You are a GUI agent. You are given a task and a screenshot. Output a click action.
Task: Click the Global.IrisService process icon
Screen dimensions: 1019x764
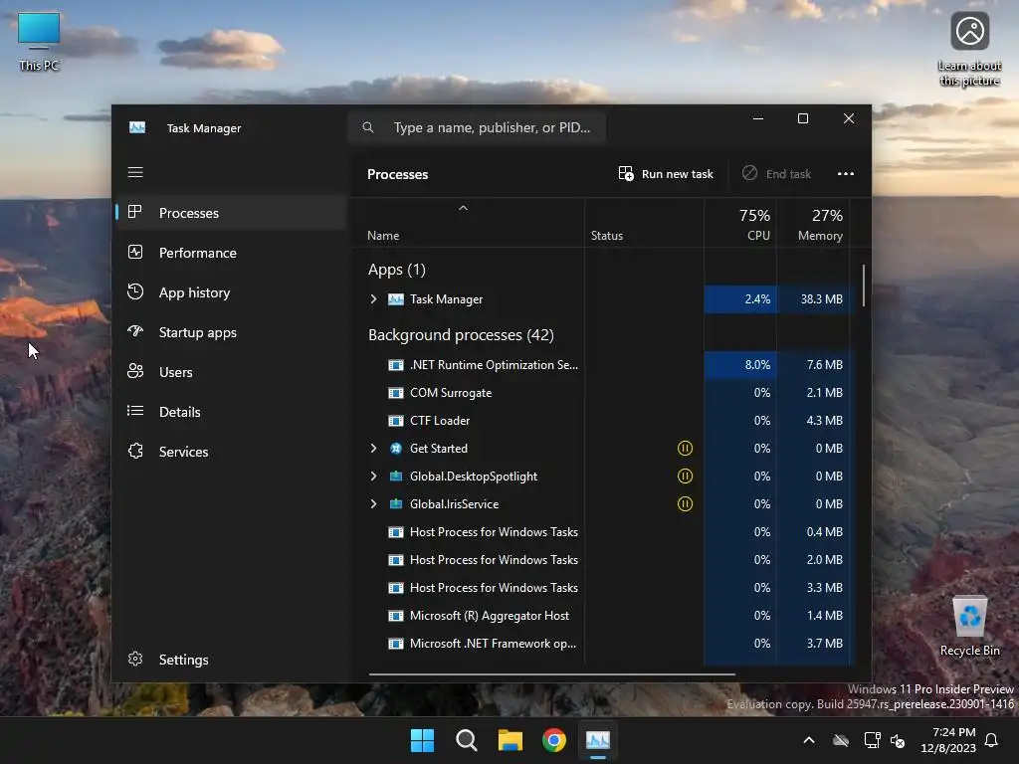(x=396, y=504)
